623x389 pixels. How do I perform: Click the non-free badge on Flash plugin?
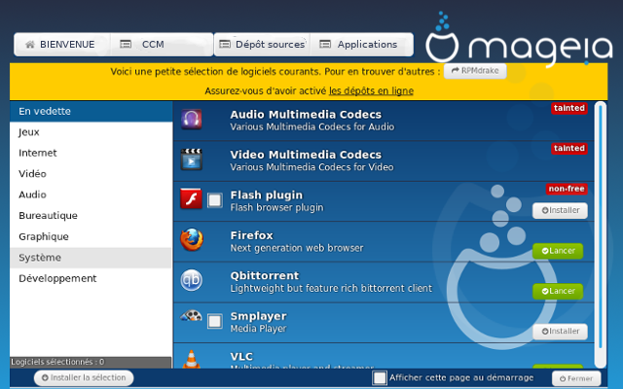coord(567,189)
